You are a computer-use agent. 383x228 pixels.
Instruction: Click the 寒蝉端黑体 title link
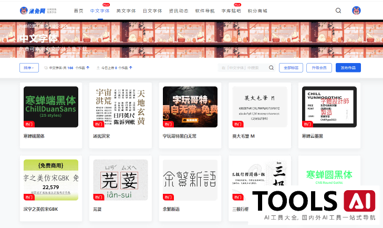coord(34,136)
